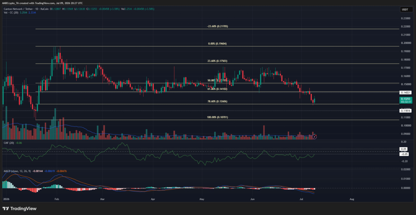Click the CMF 0.05 level tag
This screenshot has width=416, height=215.
click(x=404, y=149)
